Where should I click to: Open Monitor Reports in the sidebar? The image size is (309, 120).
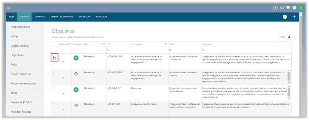[x=21, y=112]
